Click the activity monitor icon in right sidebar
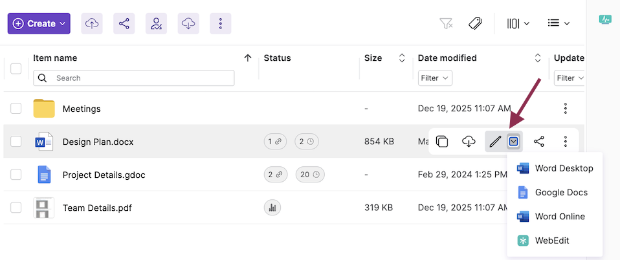The image size is (620, 260). pyautogui.click(x=604, y=20)
